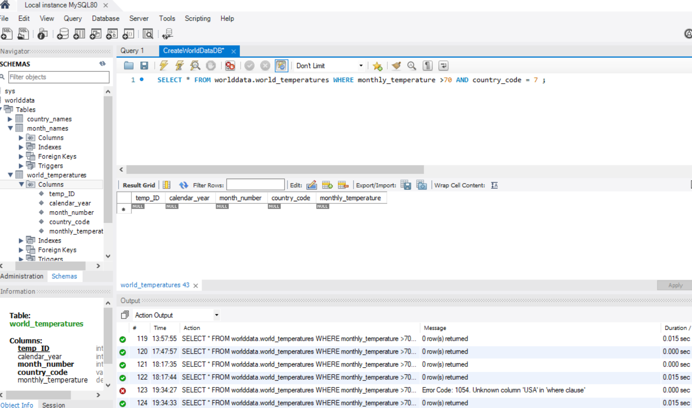692x408 pixels.
Task: Rollback transaction X icon
Action: coord(265,65)
